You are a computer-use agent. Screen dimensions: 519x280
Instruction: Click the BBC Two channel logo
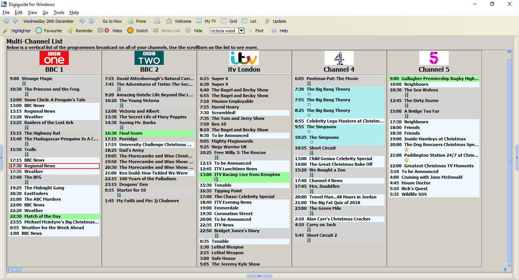click(149, 58)
